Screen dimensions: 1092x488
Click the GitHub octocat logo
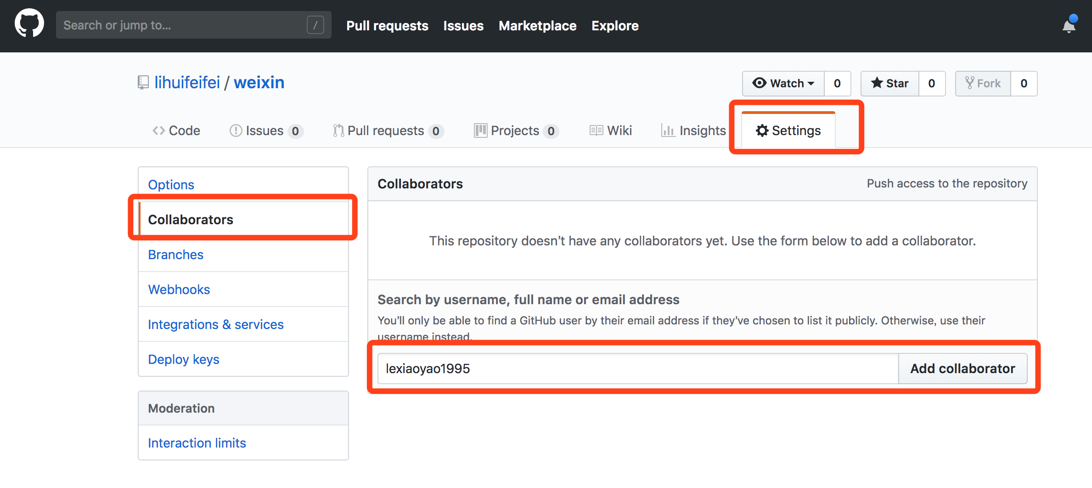pos(29,24)
